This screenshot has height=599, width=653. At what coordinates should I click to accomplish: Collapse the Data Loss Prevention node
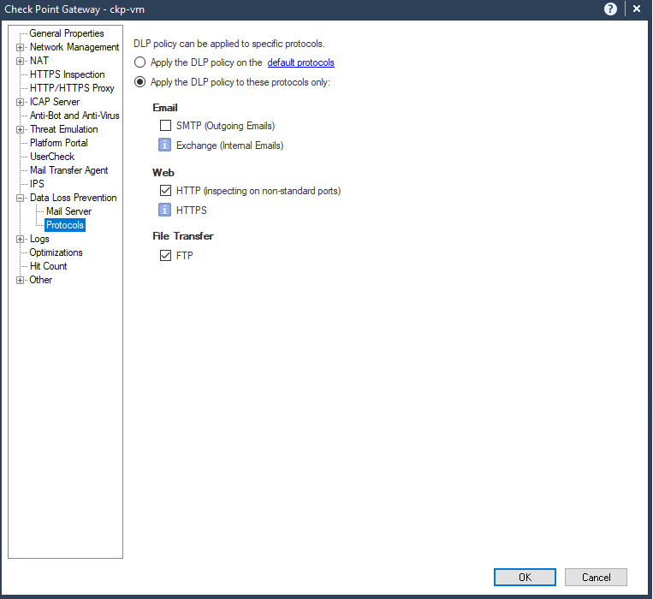tap(20, 198)
